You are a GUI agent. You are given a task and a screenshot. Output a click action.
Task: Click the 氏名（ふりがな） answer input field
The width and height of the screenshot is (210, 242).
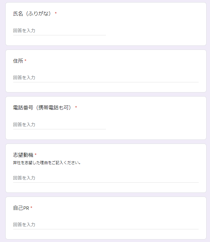click(59, 31)
